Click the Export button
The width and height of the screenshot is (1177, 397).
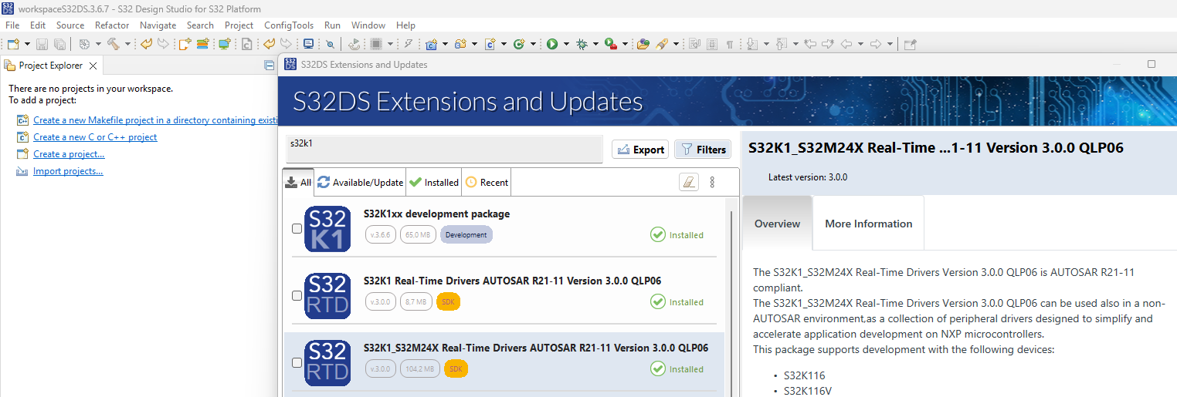(x=640, y=150)
